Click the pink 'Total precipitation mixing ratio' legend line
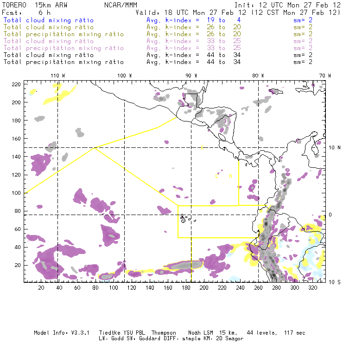The height and width of the screenshot is (343, 343). click(64, 48)
